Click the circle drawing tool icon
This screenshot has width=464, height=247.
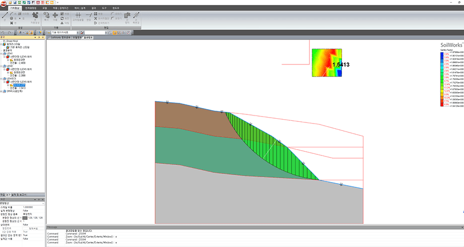point(11,18)
